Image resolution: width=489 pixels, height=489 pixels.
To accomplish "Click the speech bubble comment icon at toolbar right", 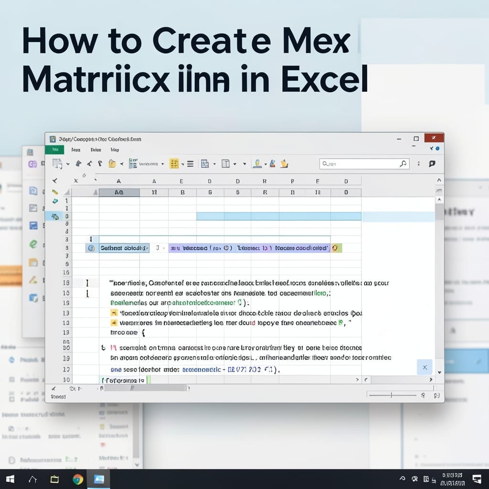I will pos(432,163).
